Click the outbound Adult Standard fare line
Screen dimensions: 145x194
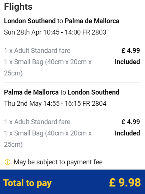tap(37, 51)
